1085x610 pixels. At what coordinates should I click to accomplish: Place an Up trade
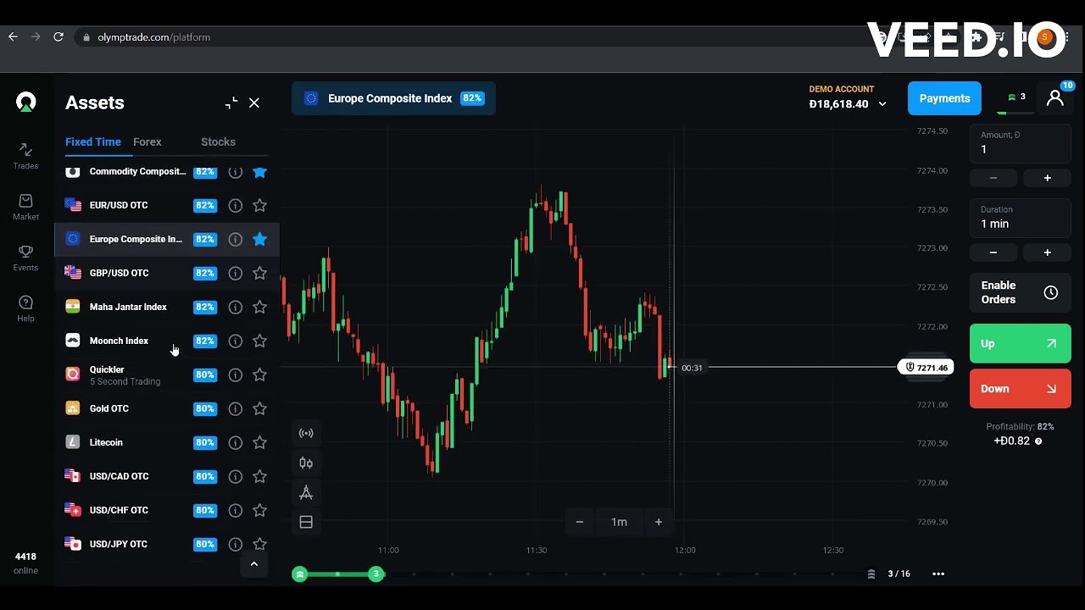pos(1020,344)
